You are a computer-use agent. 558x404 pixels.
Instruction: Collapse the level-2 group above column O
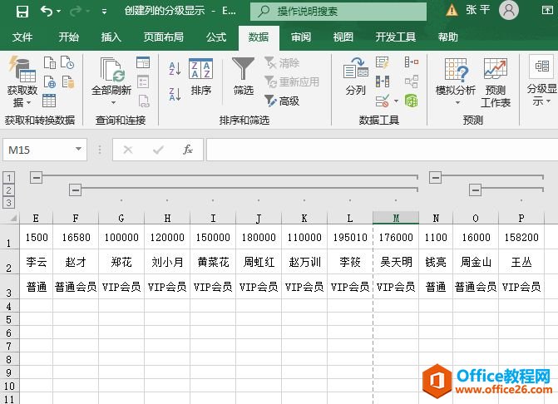pyautogui.click(x=475, y=190)
